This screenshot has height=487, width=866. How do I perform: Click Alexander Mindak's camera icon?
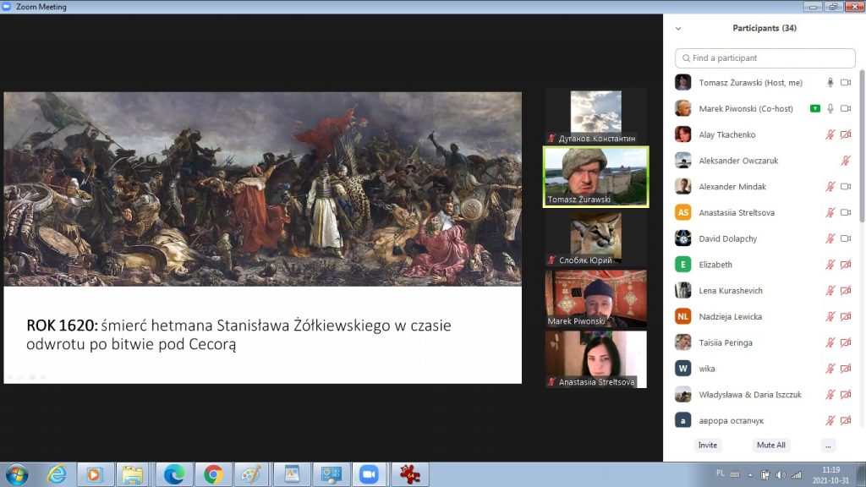pos(845,187)
